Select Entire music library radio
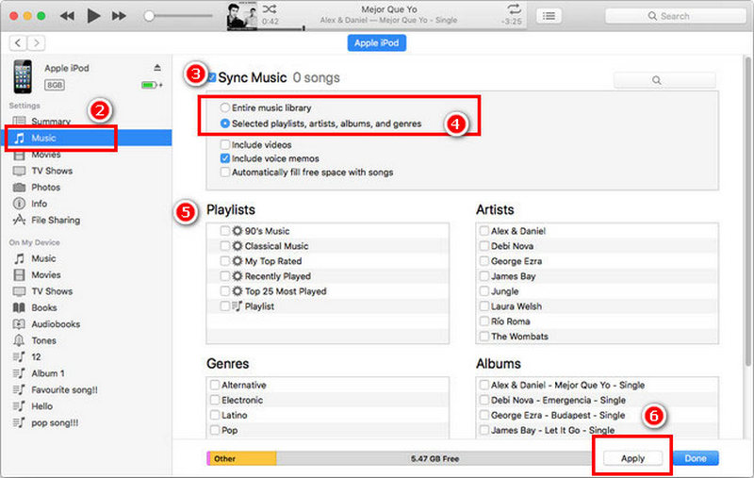 pyautogui.click(x=224, y=107)
